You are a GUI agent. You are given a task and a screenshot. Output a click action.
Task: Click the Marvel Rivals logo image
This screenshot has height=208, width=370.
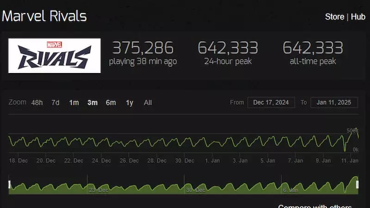pyautogui.click(x=55, y=55)
